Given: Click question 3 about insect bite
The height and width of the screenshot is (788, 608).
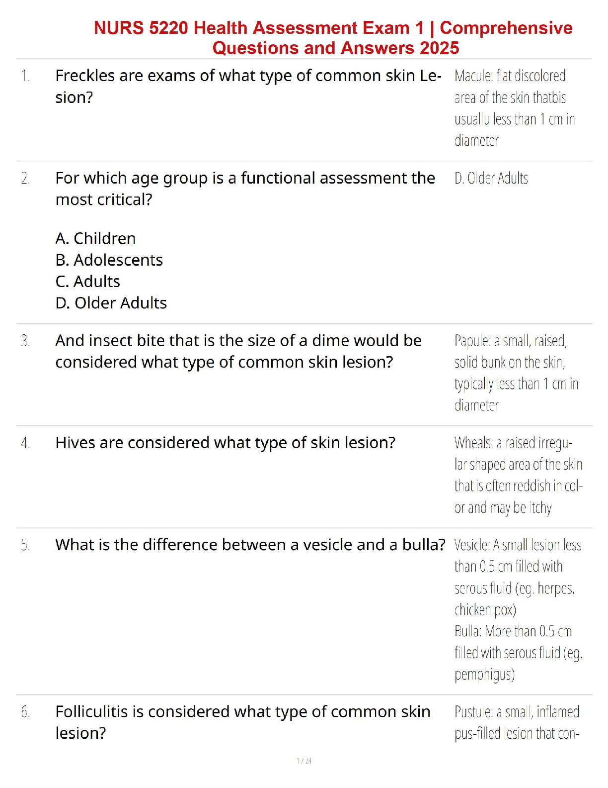Looking at the screenshot, I should click(x=238, y=351).
